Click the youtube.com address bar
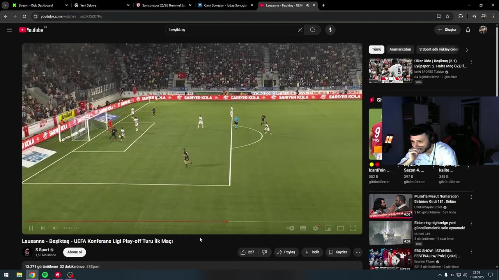 (x=234, y=16)
